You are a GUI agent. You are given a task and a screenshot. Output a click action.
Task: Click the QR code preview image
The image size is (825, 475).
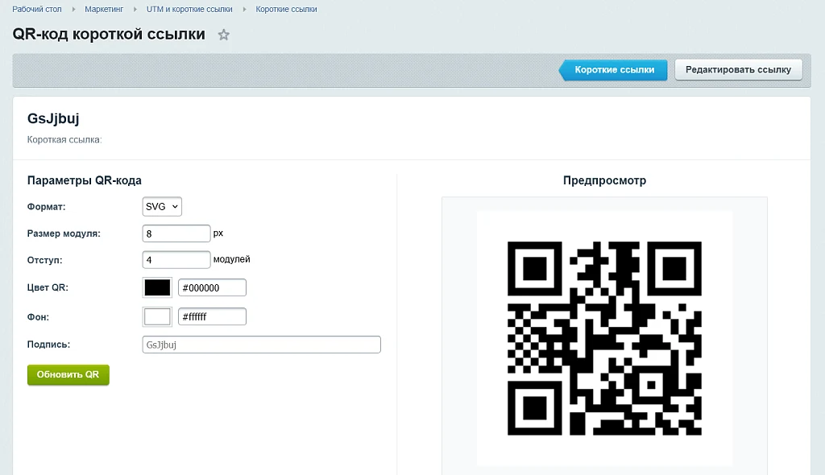pyautogui.click(x=604, y=338)
